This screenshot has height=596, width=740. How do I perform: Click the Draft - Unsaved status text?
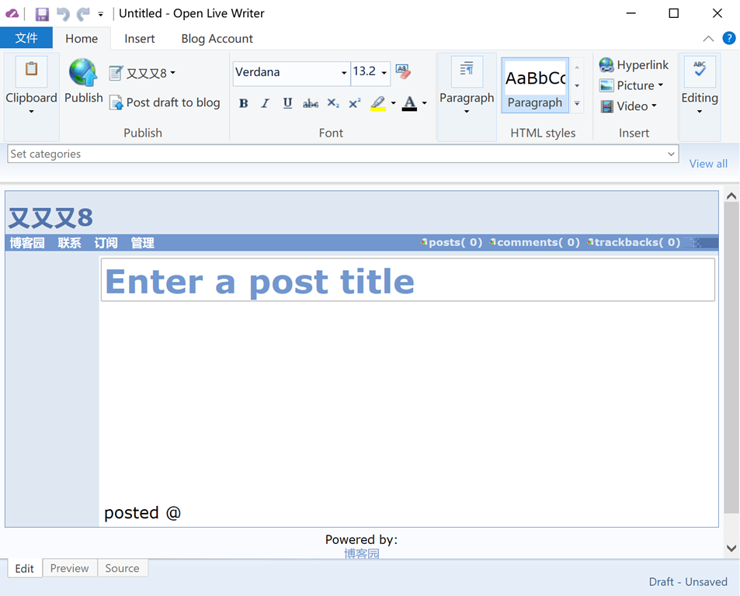pos(688,582)
